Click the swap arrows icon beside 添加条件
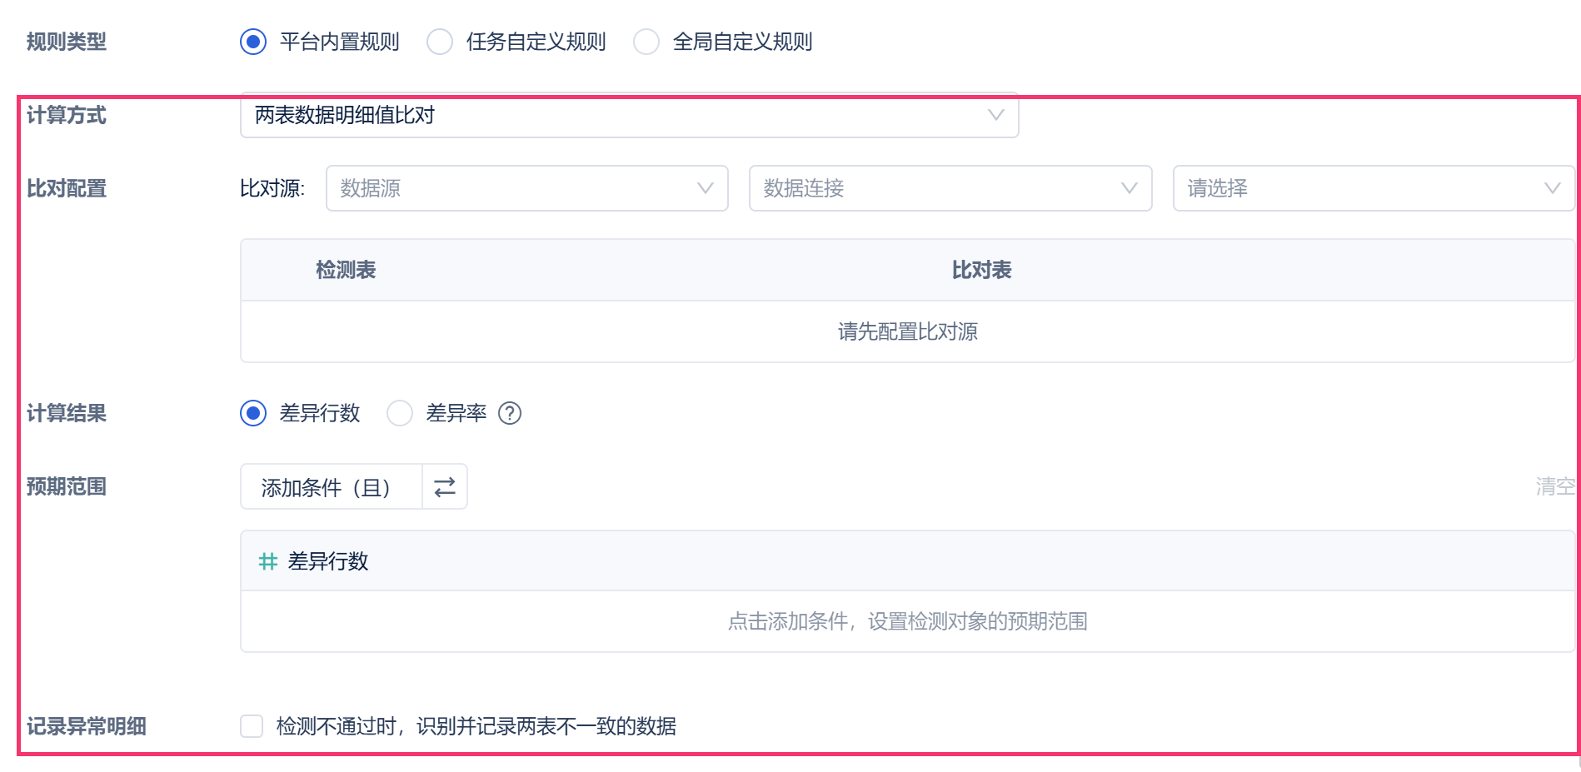Viewport: 1581px width, 772px height. (445, 486)
